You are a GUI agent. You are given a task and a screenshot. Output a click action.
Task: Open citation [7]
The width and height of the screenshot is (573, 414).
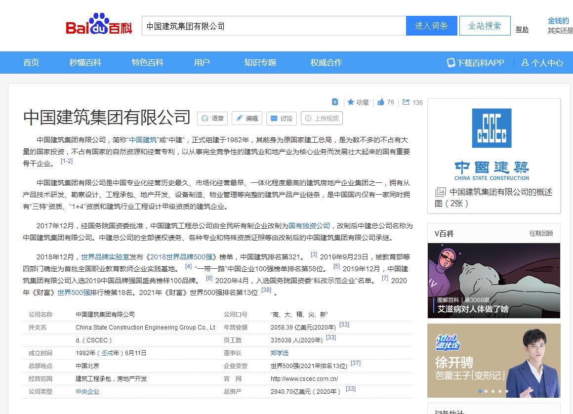pyautogui.click(x=385, y=279)
